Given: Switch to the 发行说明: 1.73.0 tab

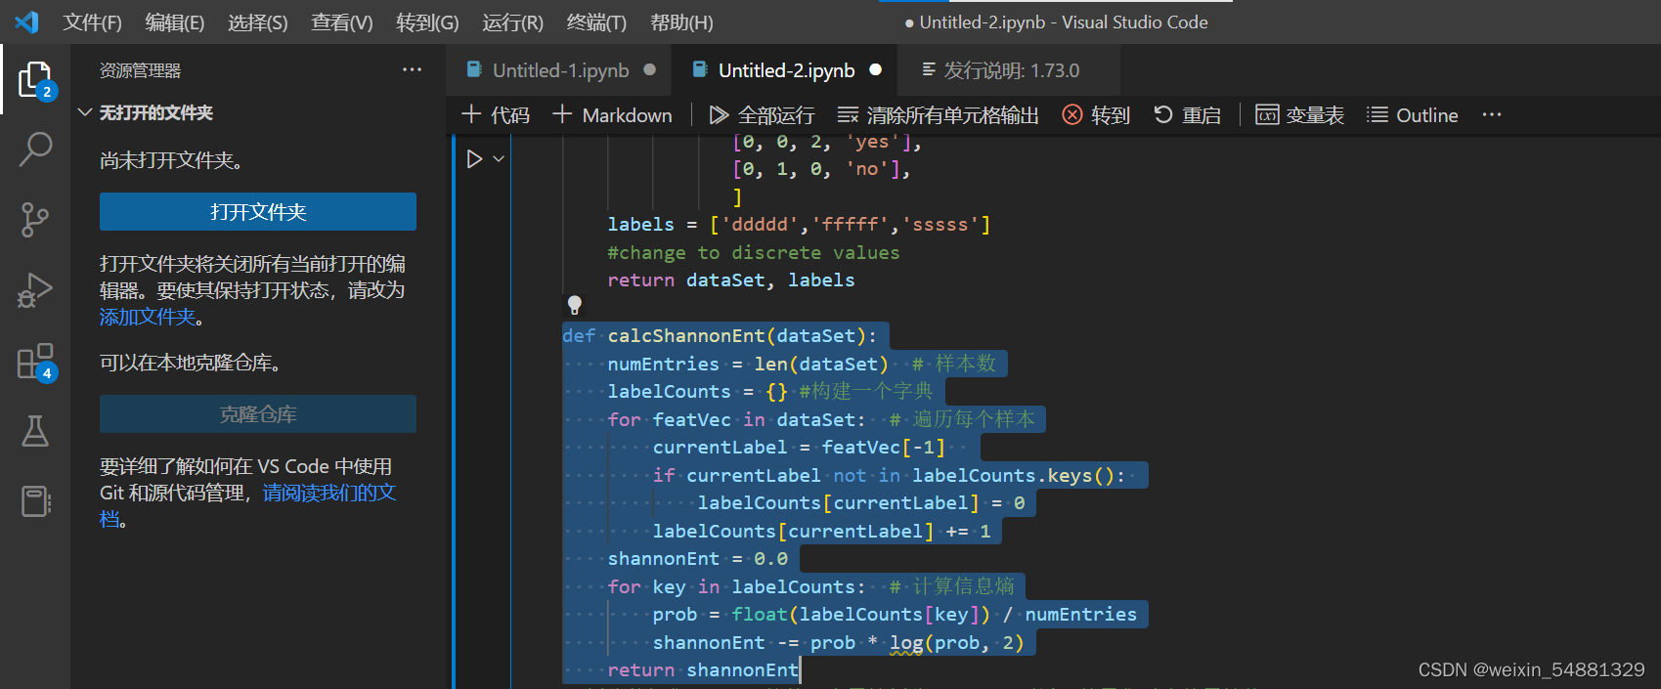Looking at the screenshot, I should tap(1011, 70).
